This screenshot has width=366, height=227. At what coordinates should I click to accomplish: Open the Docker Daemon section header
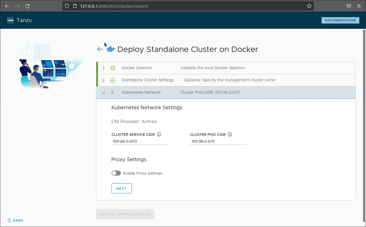226,68
